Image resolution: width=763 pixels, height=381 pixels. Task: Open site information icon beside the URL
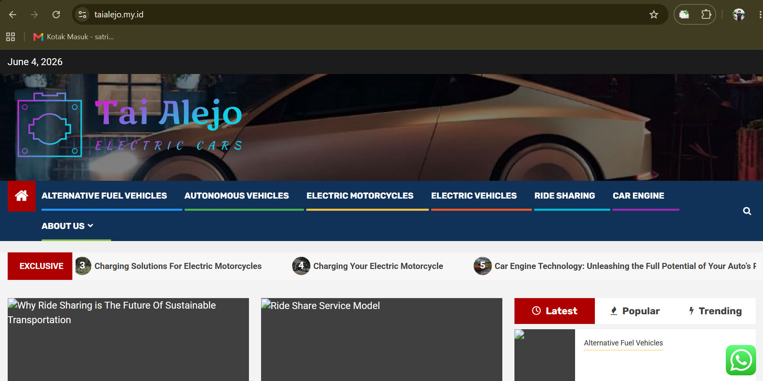pos(82,15)
